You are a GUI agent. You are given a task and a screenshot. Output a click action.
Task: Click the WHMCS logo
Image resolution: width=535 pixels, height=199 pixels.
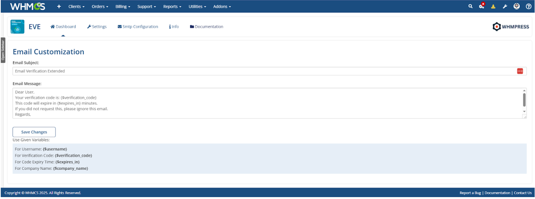coord(27,6)
